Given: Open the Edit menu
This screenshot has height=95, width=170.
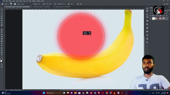Looking at the screenshot, I should click(7, 1).
